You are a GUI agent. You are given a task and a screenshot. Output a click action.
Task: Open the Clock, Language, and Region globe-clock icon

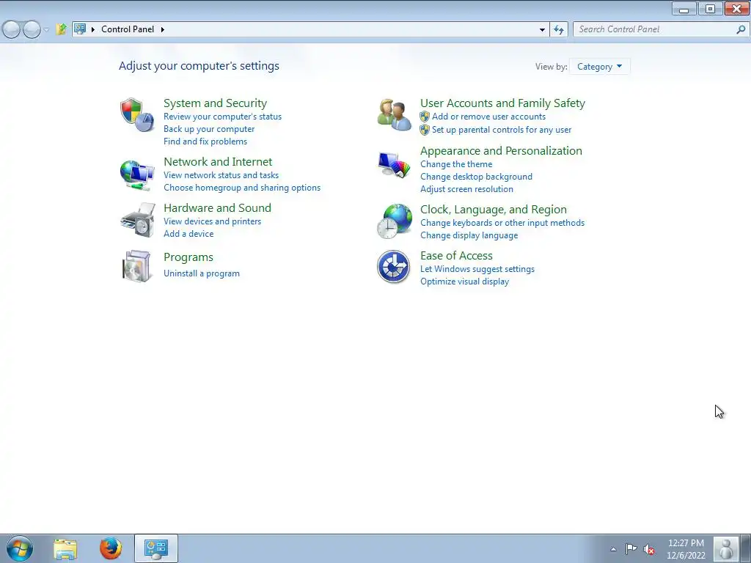[394, 221]
